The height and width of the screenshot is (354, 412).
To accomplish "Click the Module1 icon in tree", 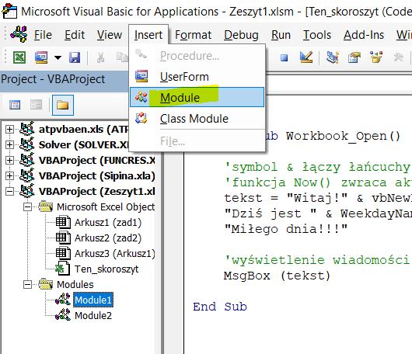I will [x=63, y=300].
